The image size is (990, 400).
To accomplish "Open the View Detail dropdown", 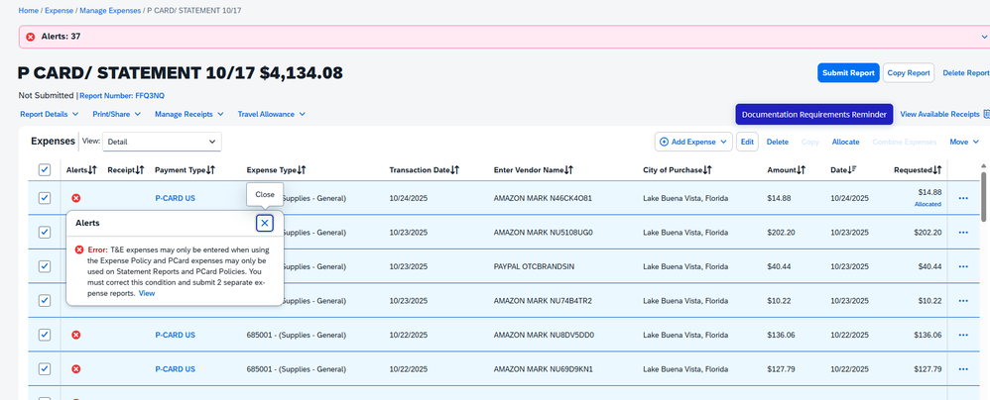I will tap(163, 142).
